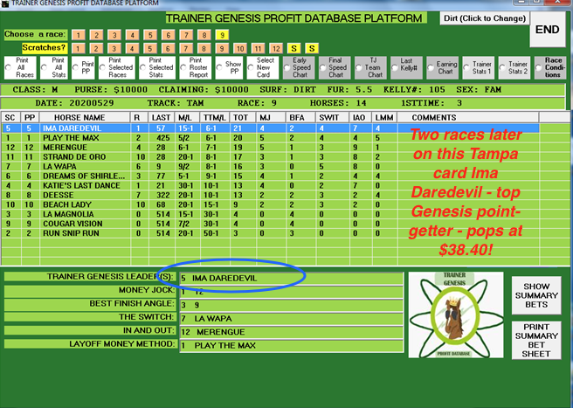Click the COMMENTS column header
The image size is (573, 408).
[468, 118]
